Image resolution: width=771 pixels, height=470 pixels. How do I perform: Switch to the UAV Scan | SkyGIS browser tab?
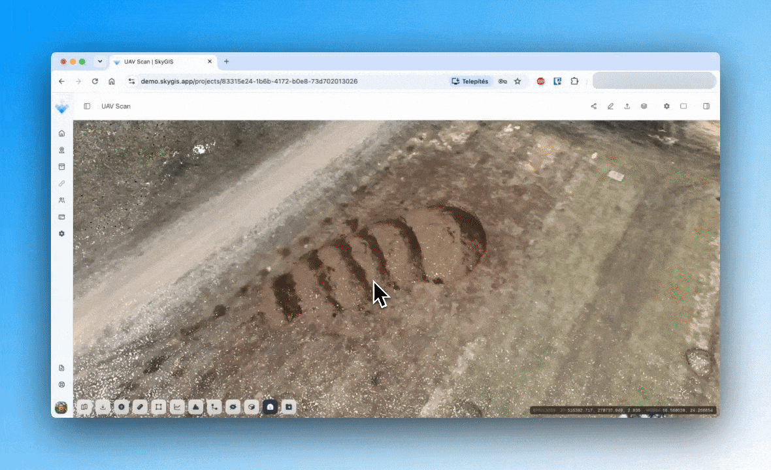(x=162, y=62)
